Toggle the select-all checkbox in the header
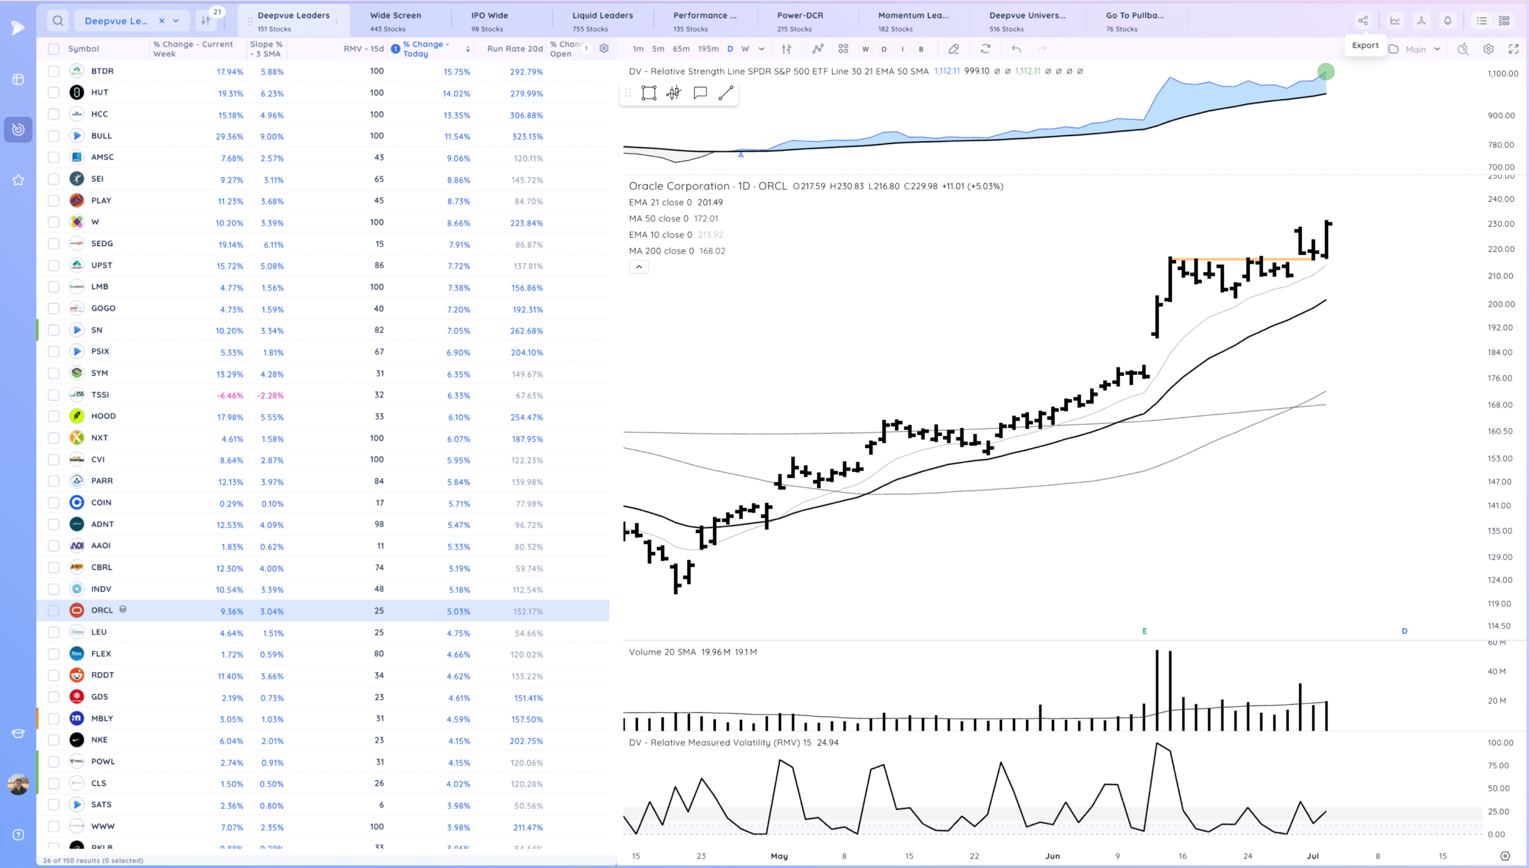 point(54,49)
